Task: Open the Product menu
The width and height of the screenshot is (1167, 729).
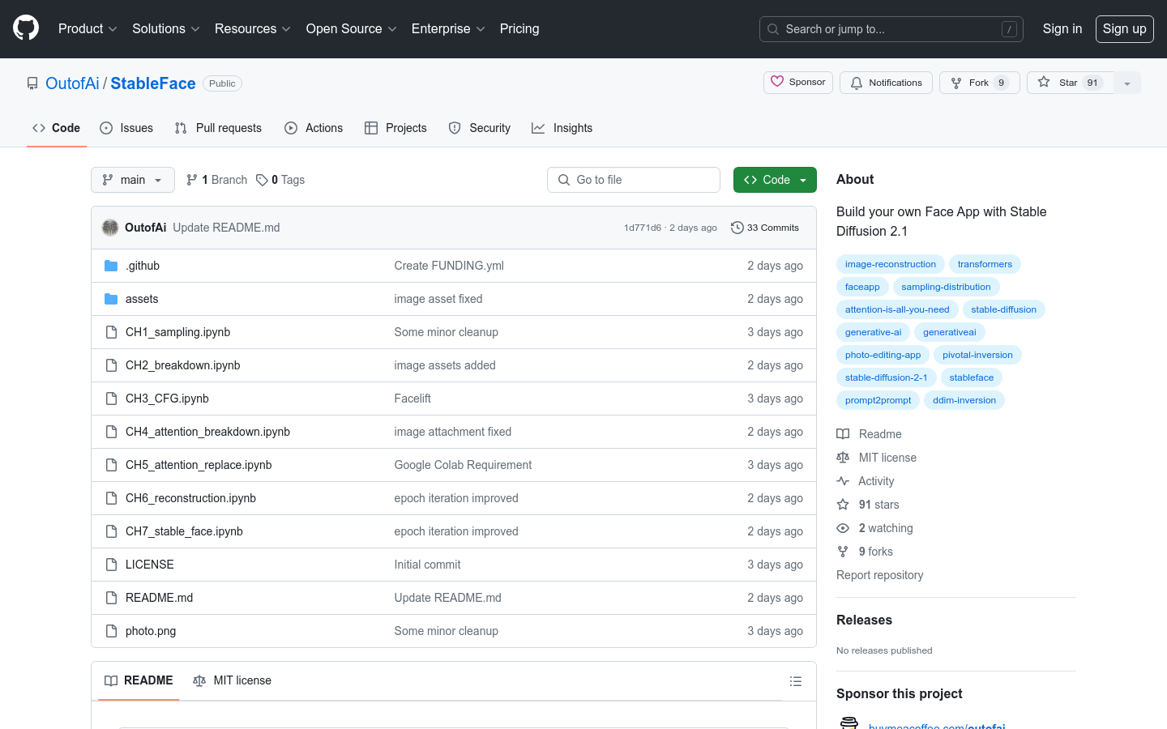Action: coord(88,28)
